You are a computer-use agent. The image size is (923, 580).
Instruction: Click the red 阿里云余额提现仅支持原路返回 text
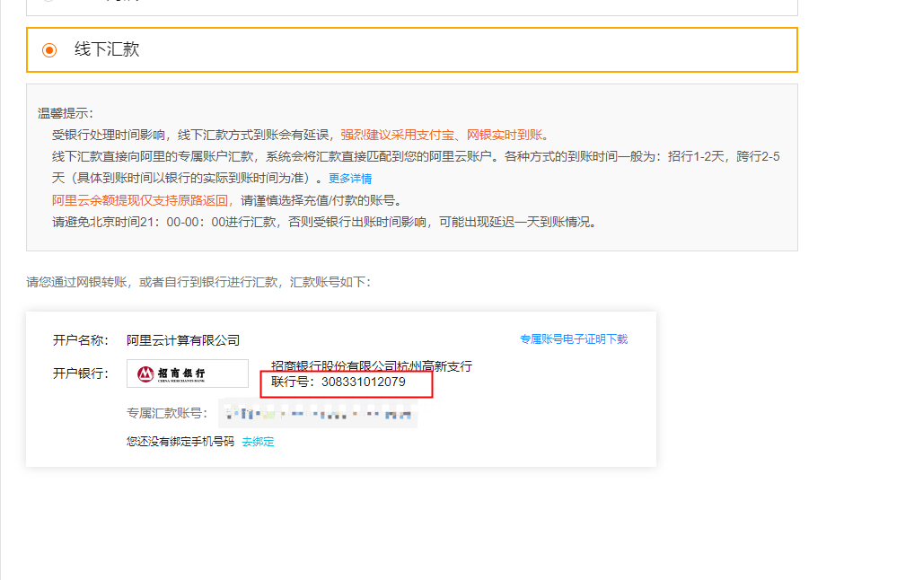pyautogui.click(x=143, y=200)
